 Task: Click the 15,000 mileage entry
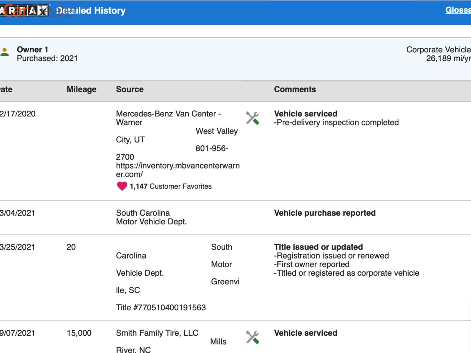[x=79, y=333]
